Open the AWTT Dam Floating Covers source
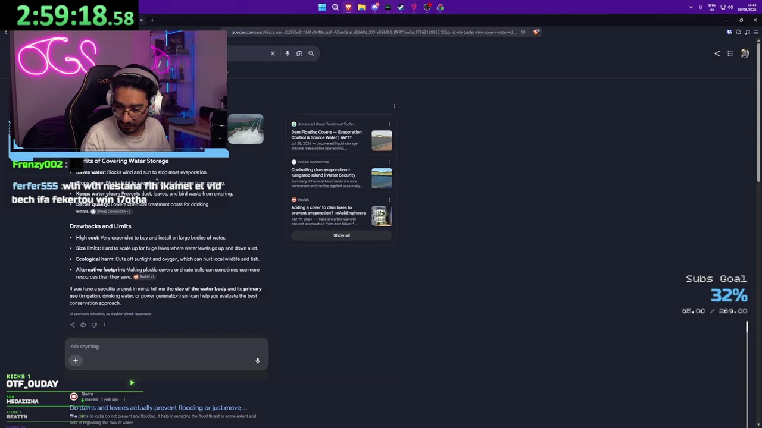The width and height of the screenshot is (762, 428). click(326, 135)
